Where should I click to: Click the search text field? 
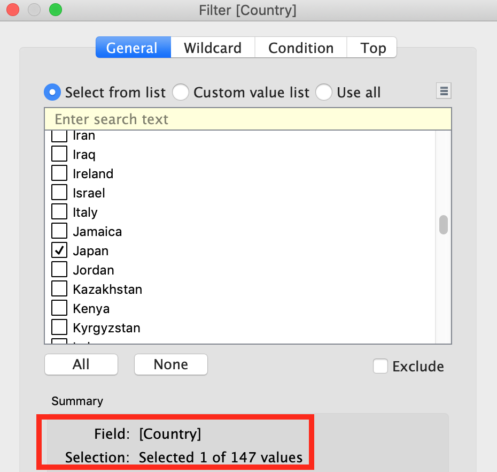(x=247, y=119)
